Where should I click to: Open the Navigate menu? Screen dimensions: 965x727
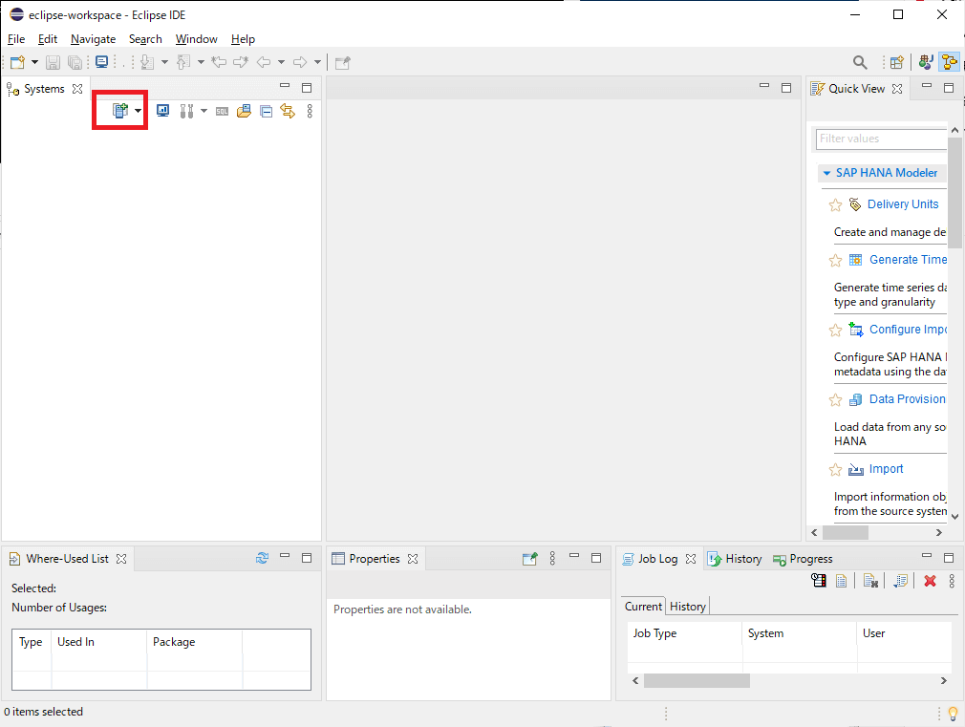pos(93,39)
